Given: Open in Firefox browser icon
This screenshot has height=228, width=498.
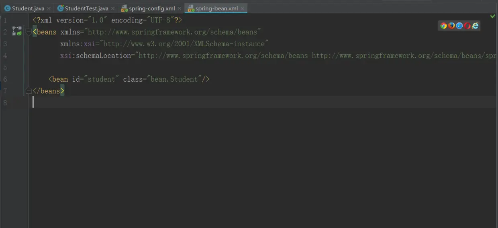Looking at the screenshot, I should (x=451, y=26).
